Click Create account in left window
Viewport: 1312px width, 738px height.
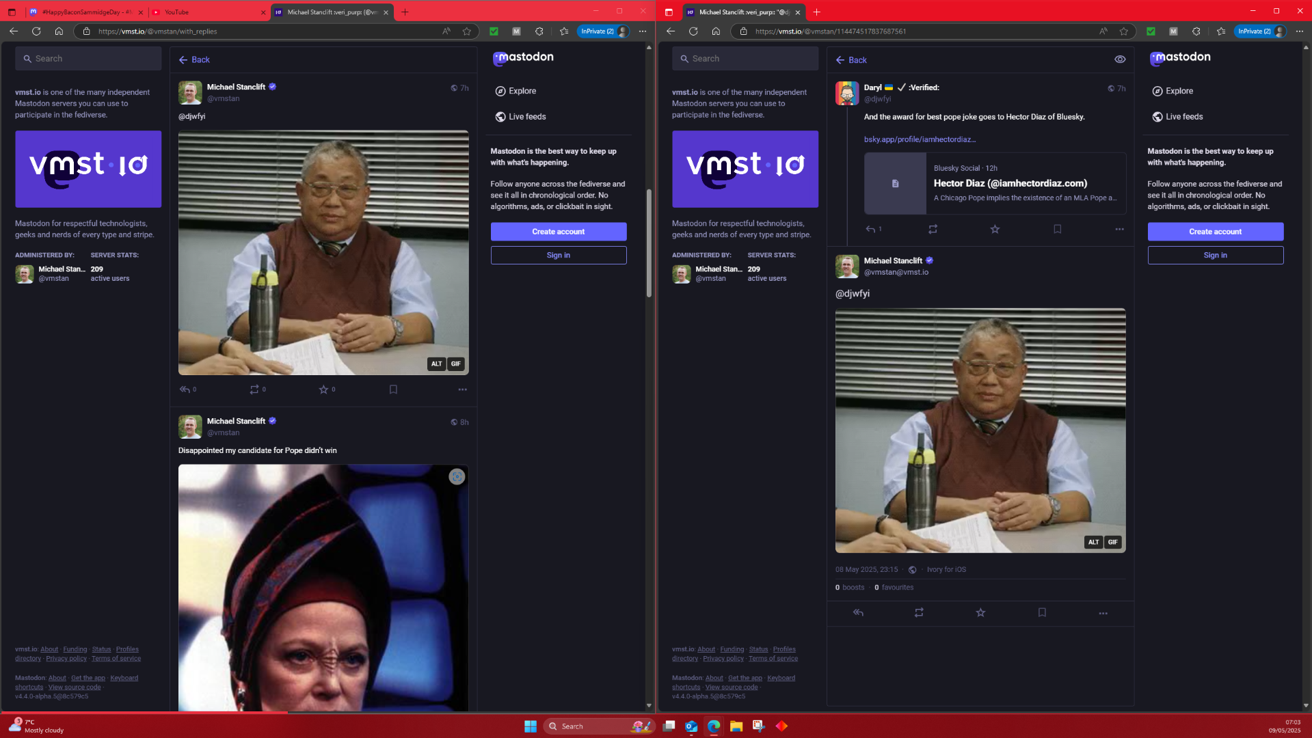tap(558, 232)
